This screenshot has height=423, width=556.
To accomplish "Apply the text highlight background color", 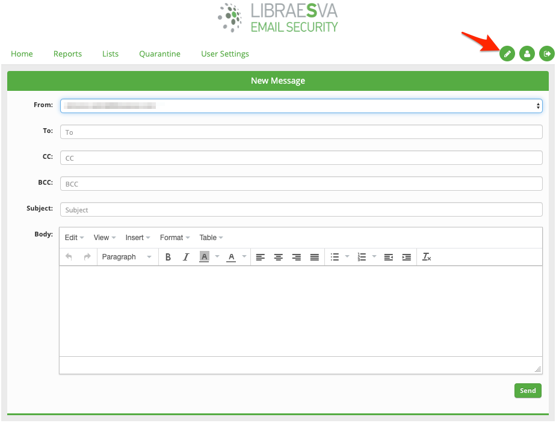I will click(x=204, y=257).
